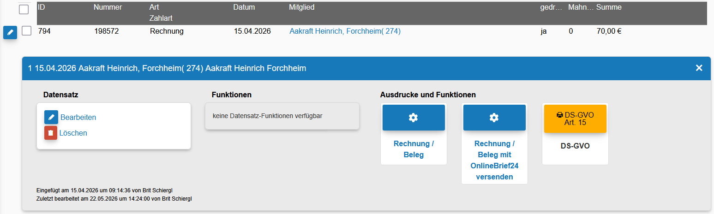Click the gear button above Rechnung / Beleg
This screenshot has height=214, width=714.
(x=414, y=118)
